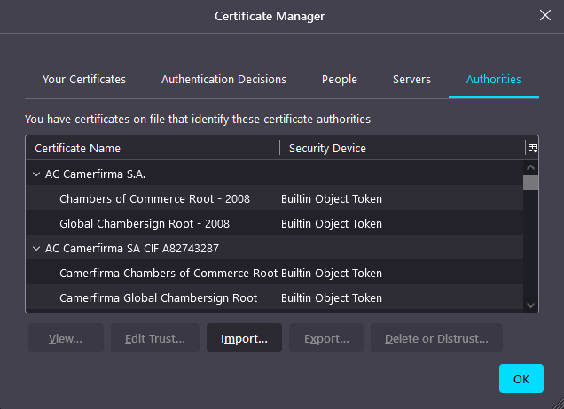This screenshot has height=409, width=564.
Task: Click the dialog resize grip in the corner
Action: 558,403
